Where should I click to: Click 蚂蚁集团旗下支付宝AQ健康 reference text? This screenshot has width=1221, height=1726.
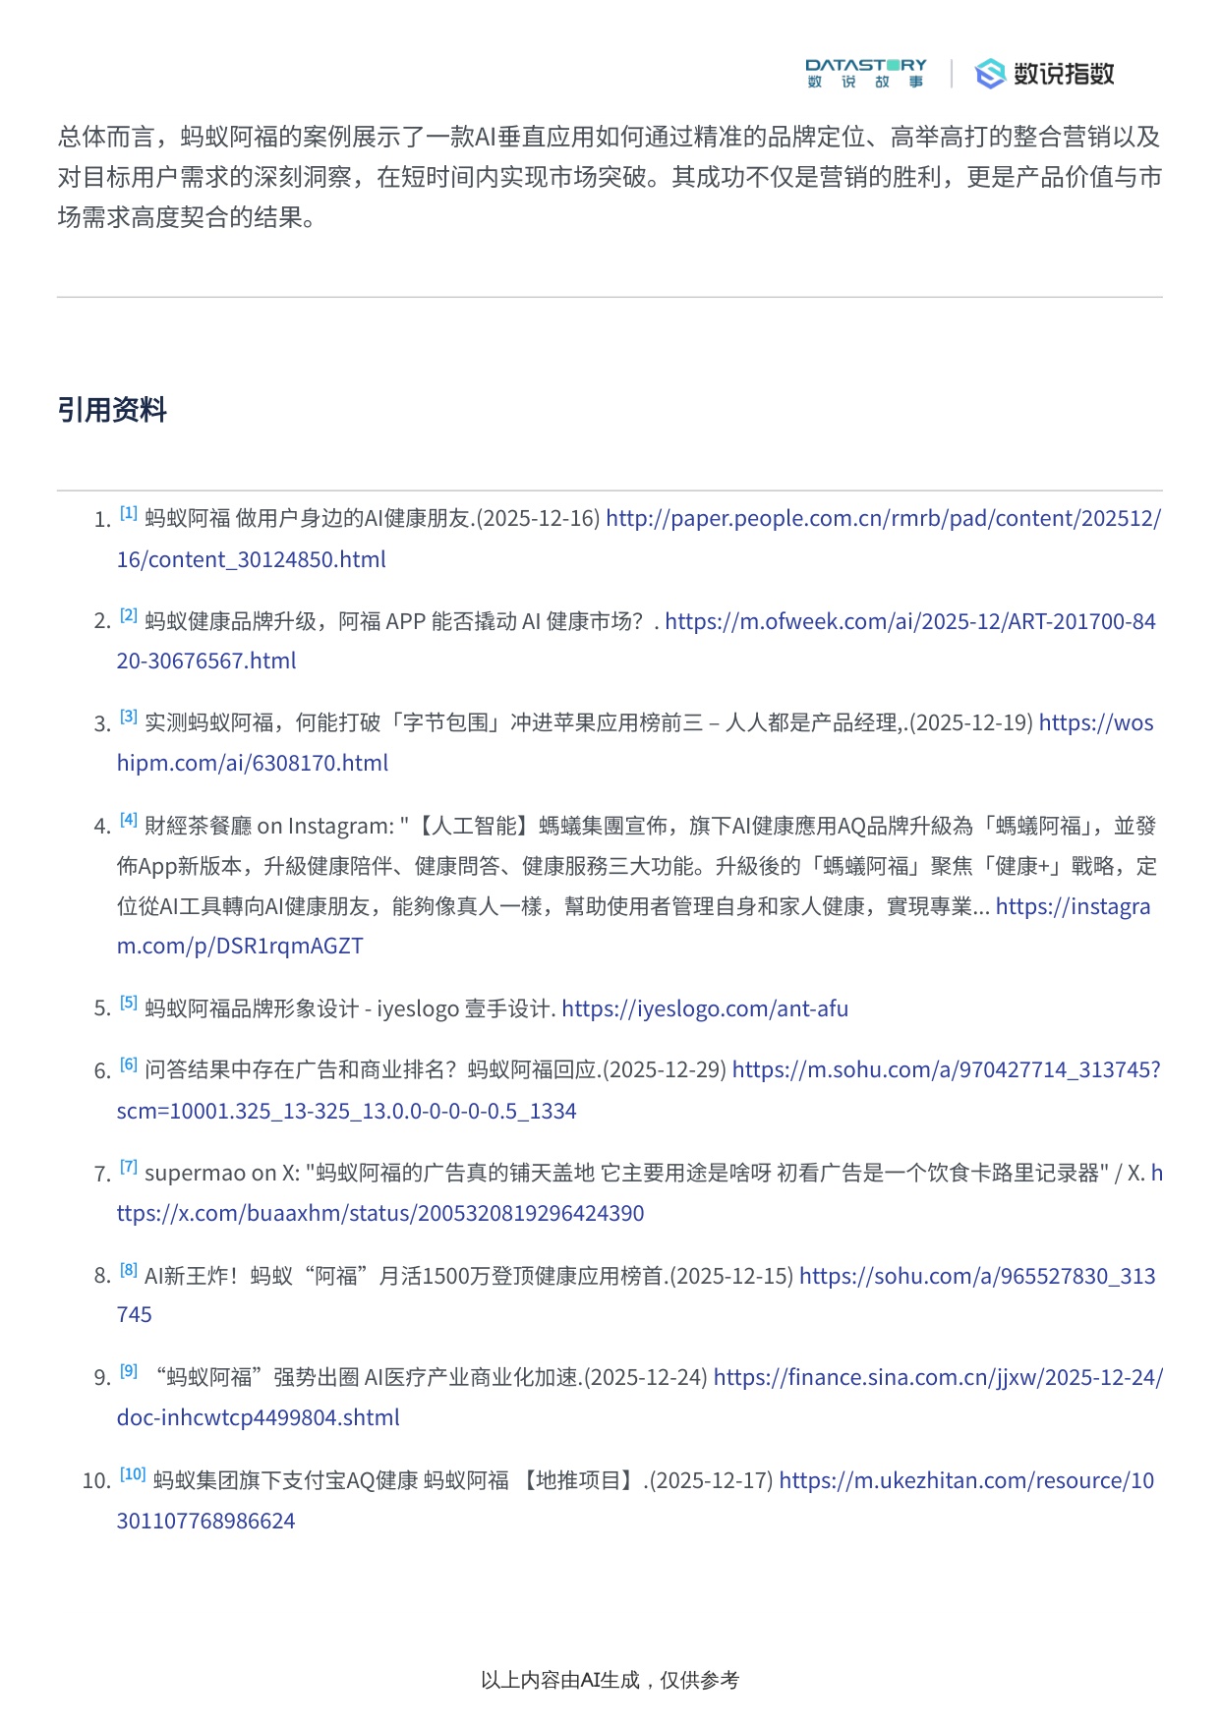(x=463, y=1480)
